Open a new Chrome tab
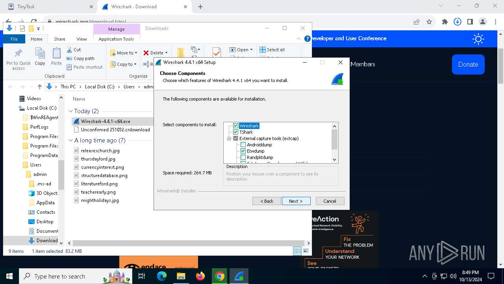504x284 pixels. [x=200, y=7]
